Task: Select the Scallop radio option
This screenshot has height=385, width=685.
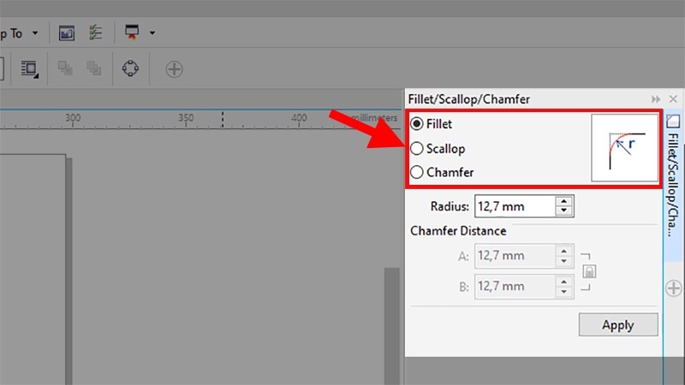Action: (417, 148)
